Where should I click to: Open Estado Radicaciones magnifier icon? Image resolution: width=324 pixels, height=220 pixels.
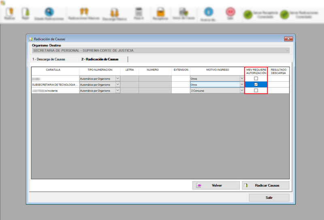[x=49, y=12]
